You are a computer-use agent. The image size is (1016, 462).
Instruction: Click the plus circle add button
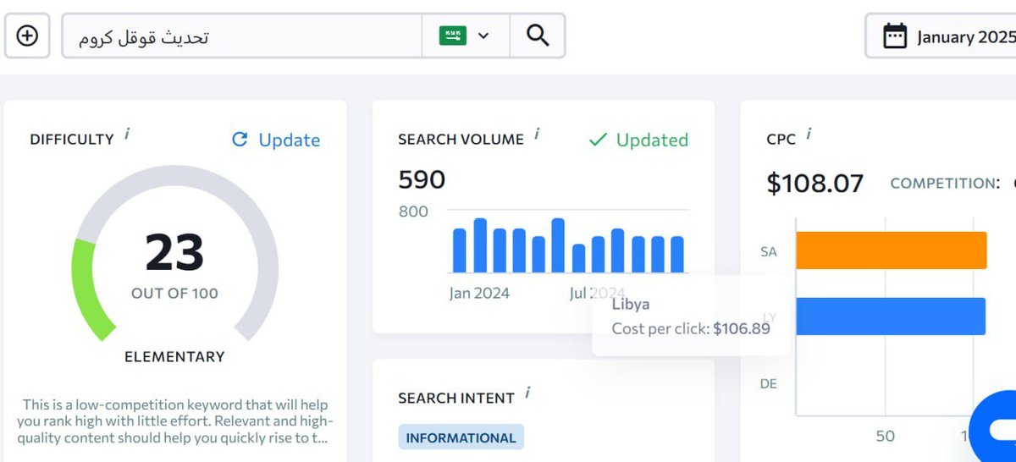(x=27, y=36)
